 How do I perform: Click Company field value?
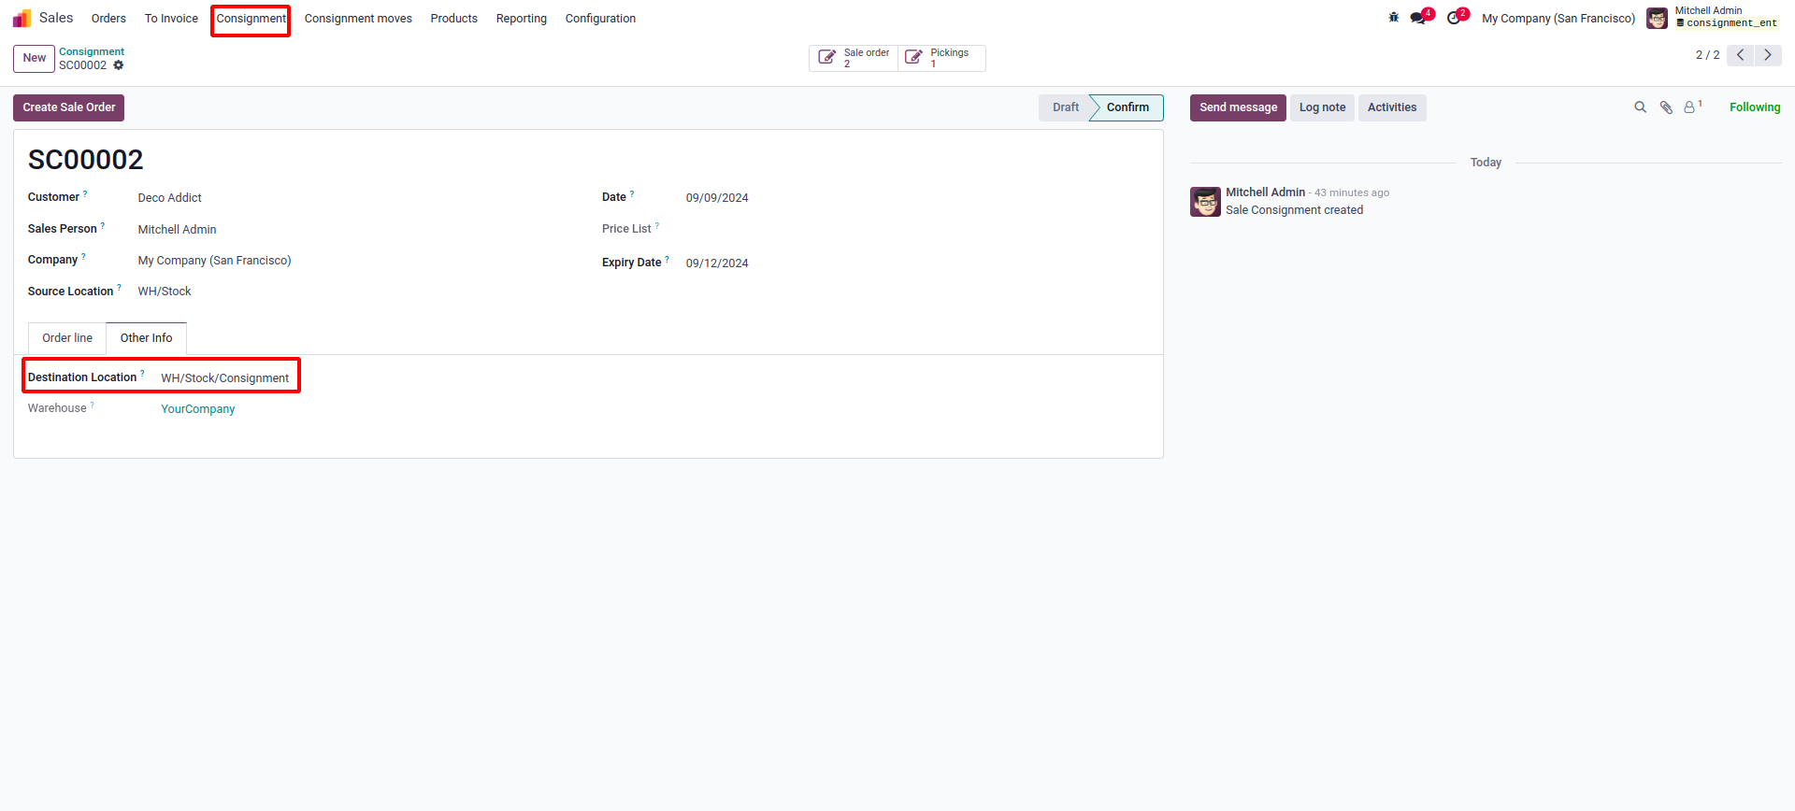[x=214, y=261]
